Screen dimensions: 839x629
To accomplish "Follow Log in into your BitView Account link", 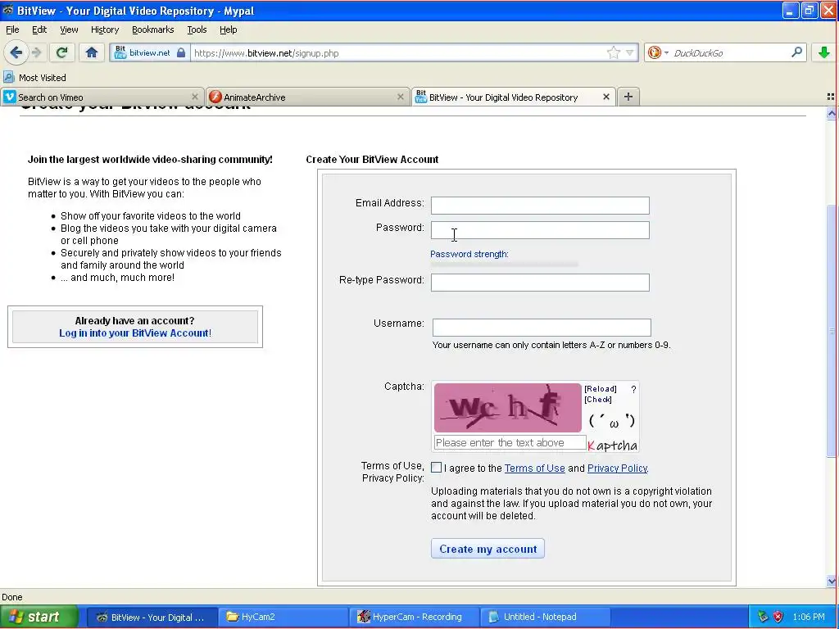I will click(135, 333).
